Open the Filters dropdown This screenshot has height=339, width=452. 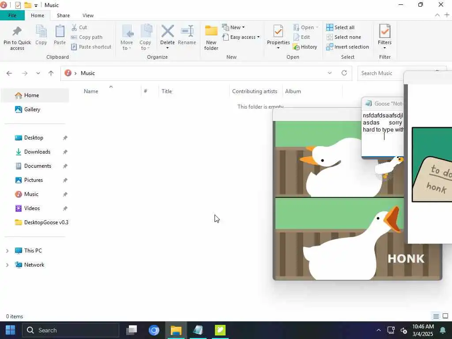[x=384, y=37]
